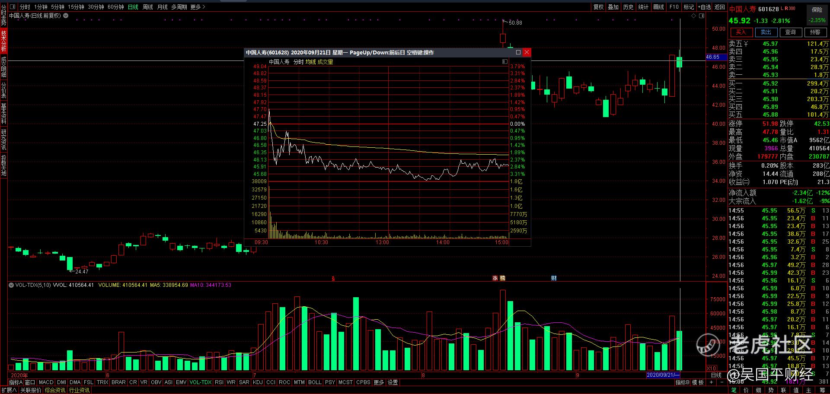
Task: Open the 多周期 multi-period view
Action: pyautogui.click(x=179, y=7)
